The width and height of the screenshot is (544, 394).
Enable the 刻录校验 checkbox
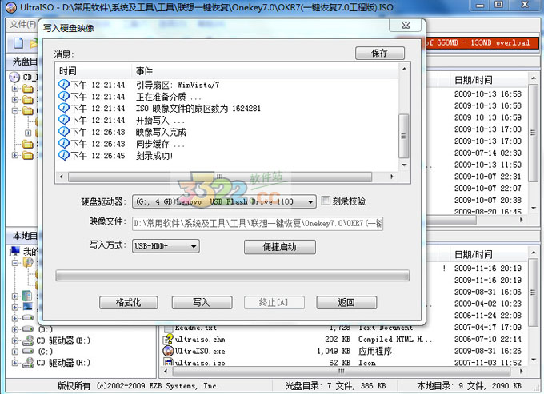[x=326, y=201]
